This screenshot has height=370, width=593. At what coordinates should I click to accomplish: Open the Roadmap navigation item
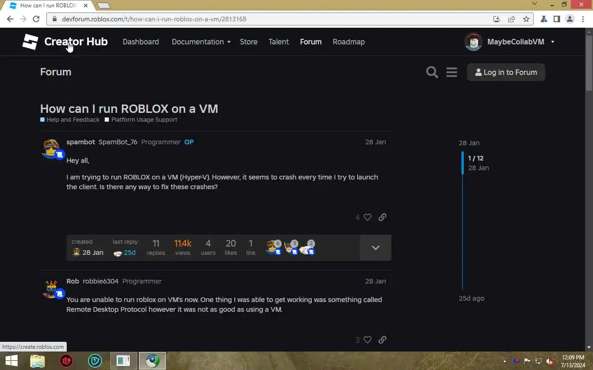349,42
